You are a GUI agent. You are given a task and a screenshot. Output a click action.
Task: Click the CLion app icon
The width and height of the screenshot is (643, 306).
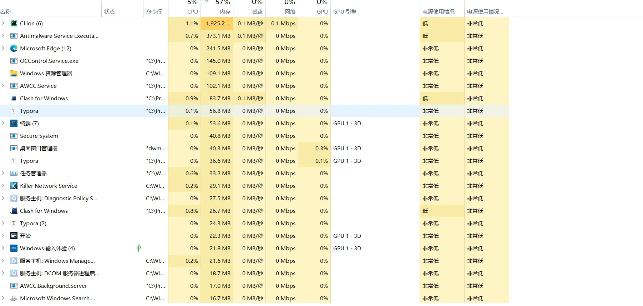[14, 24]
